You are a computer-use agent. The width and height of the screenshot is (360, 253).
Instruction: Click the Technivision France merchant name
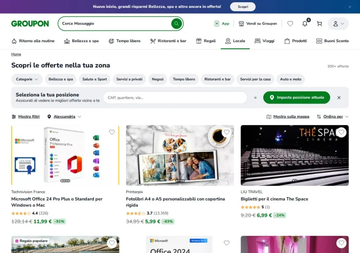point(28,192)
